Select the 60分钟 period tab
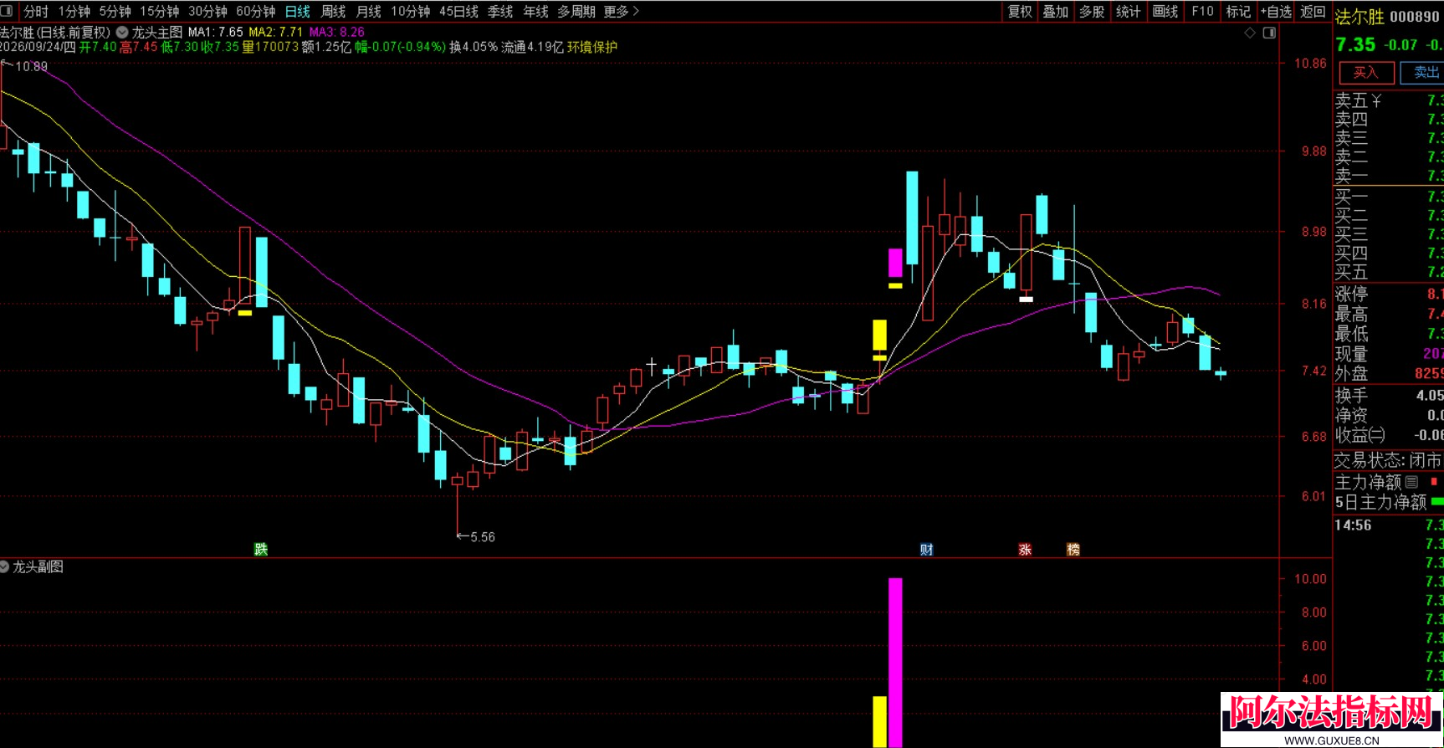1444x748 pixels. 256,11
